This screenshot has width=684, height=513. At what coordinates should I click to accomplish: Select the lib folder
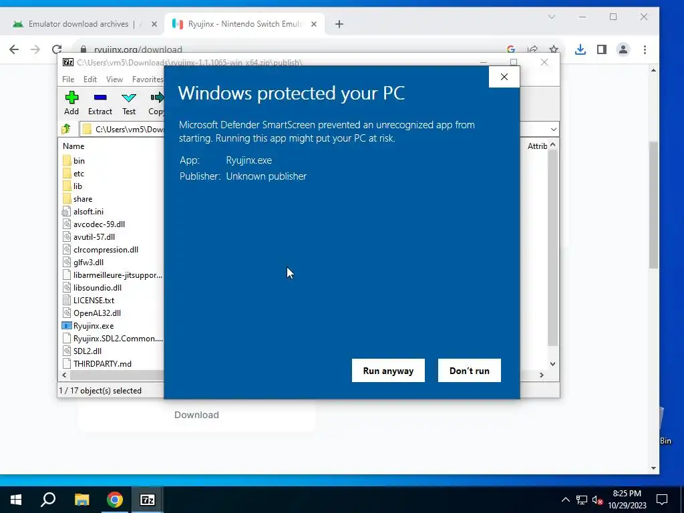coord(72,186)
